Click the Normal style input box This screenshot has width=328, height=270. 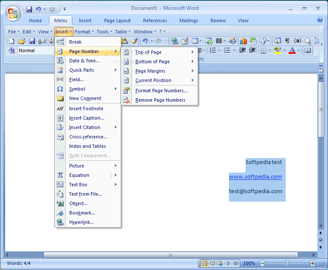coord(36,50)
